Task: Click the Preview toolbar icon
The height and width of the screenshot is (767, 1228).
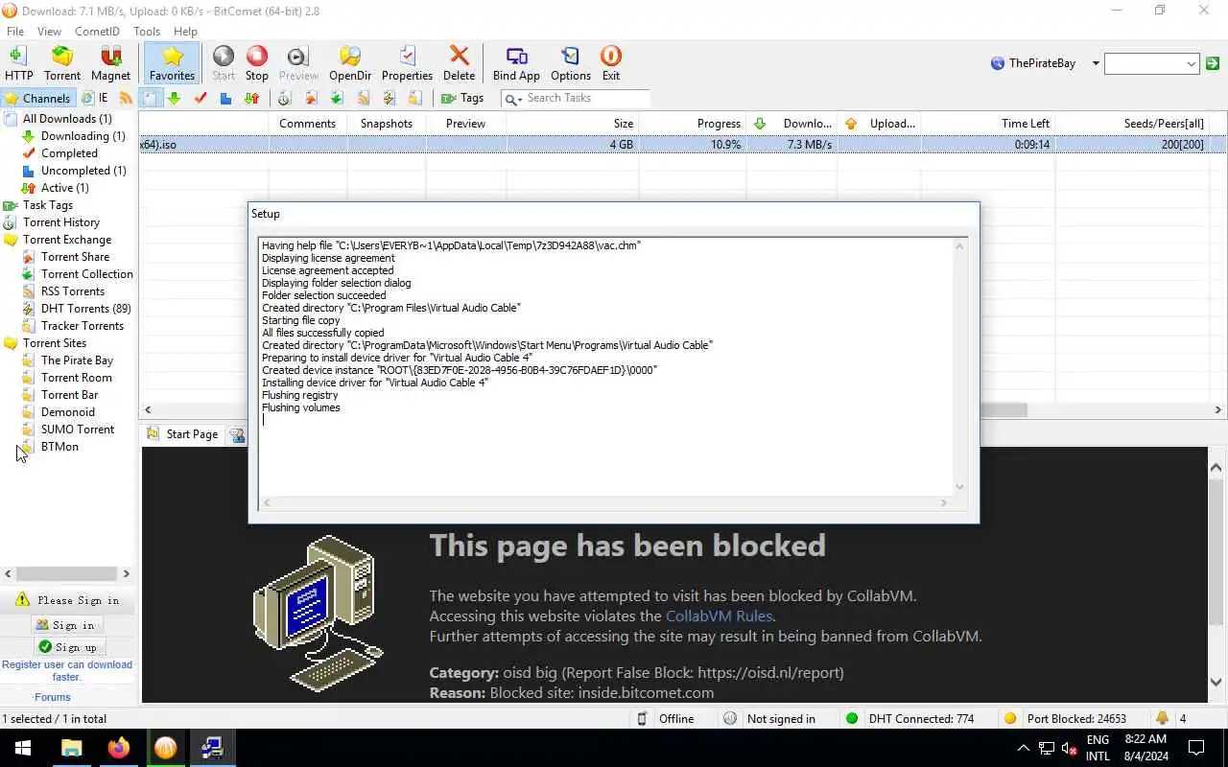Action: pos(298,63)
